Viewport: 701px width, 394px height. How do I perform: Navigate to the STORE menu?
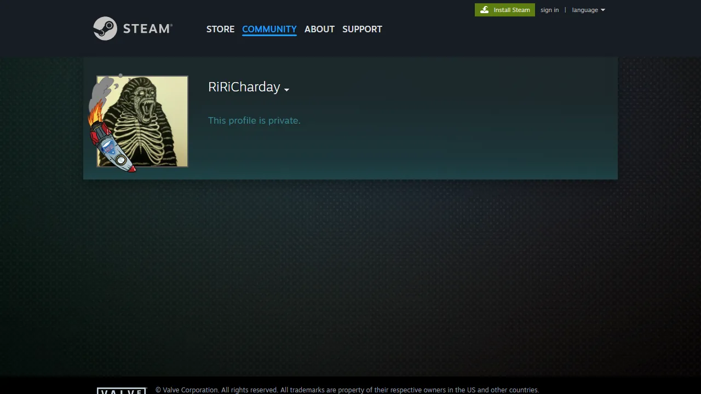click(x=220, y=29)
